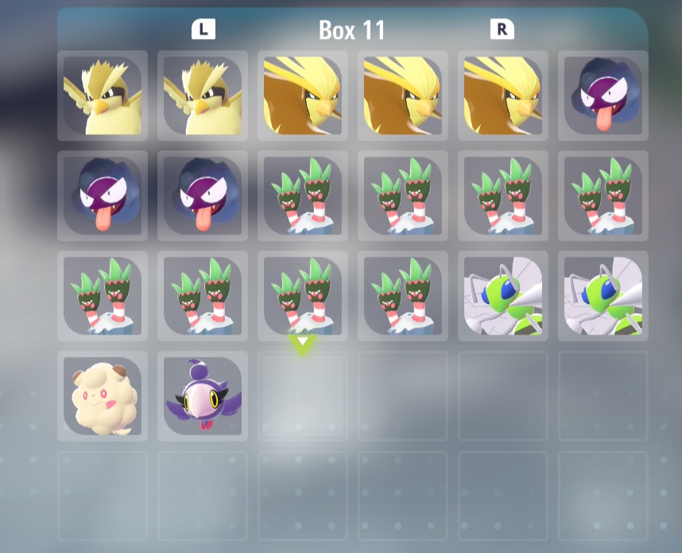Select the last empty slot in the fourth row
Viewport: 682px width, 553px height.
point(603,396)
